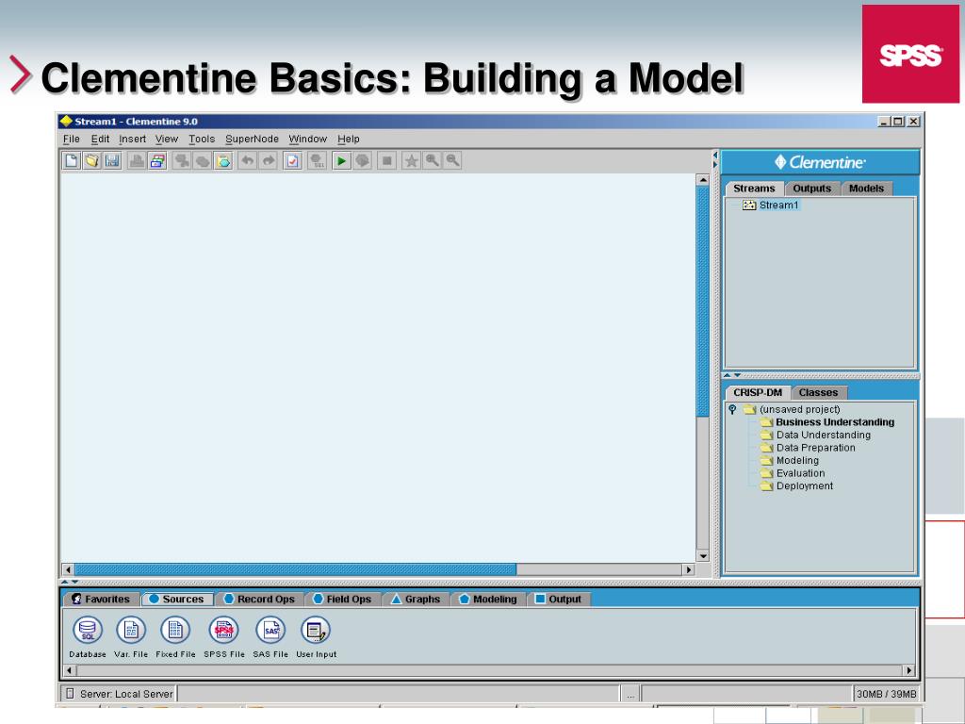
Task: Select the User Input source node
Action: tap(316, 630)
